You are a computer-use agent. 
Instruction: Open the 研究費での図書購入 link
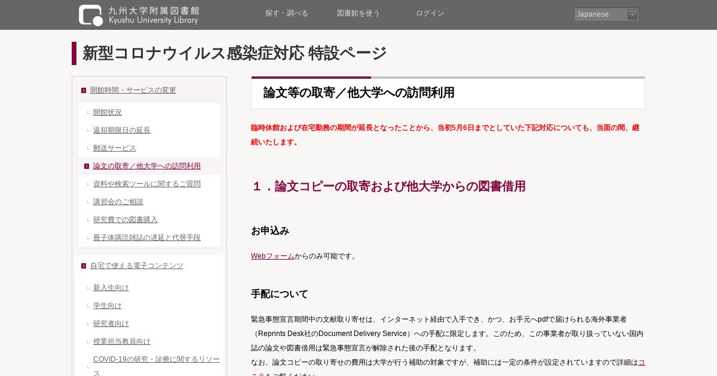point(125,220)
